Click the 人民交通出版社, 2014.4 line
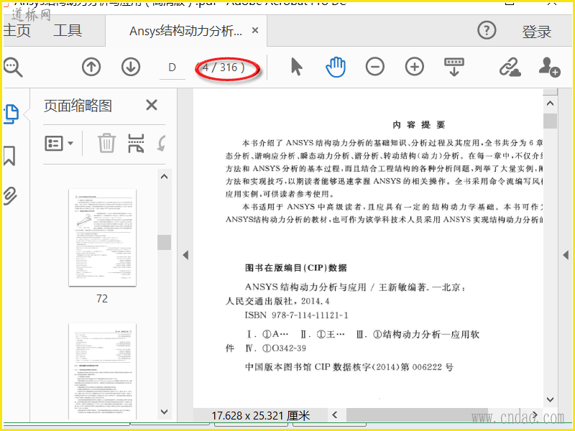The height and width of the screenshot is (431, 575). click(277, 301)
